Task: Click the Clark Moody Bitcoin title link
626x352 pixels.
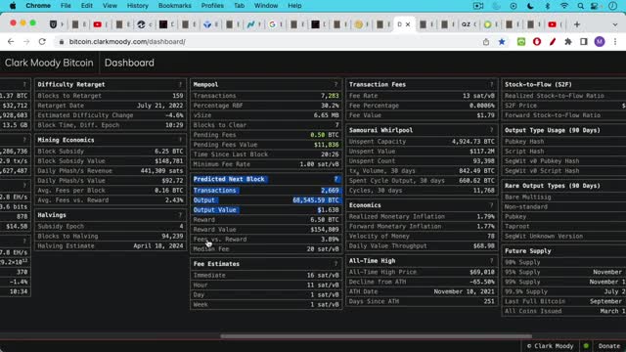Action: click(x=49, y=63)
